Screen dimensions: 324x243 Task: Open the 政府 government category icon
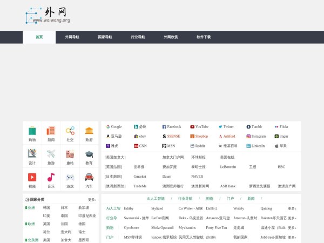tap(89, 131)
